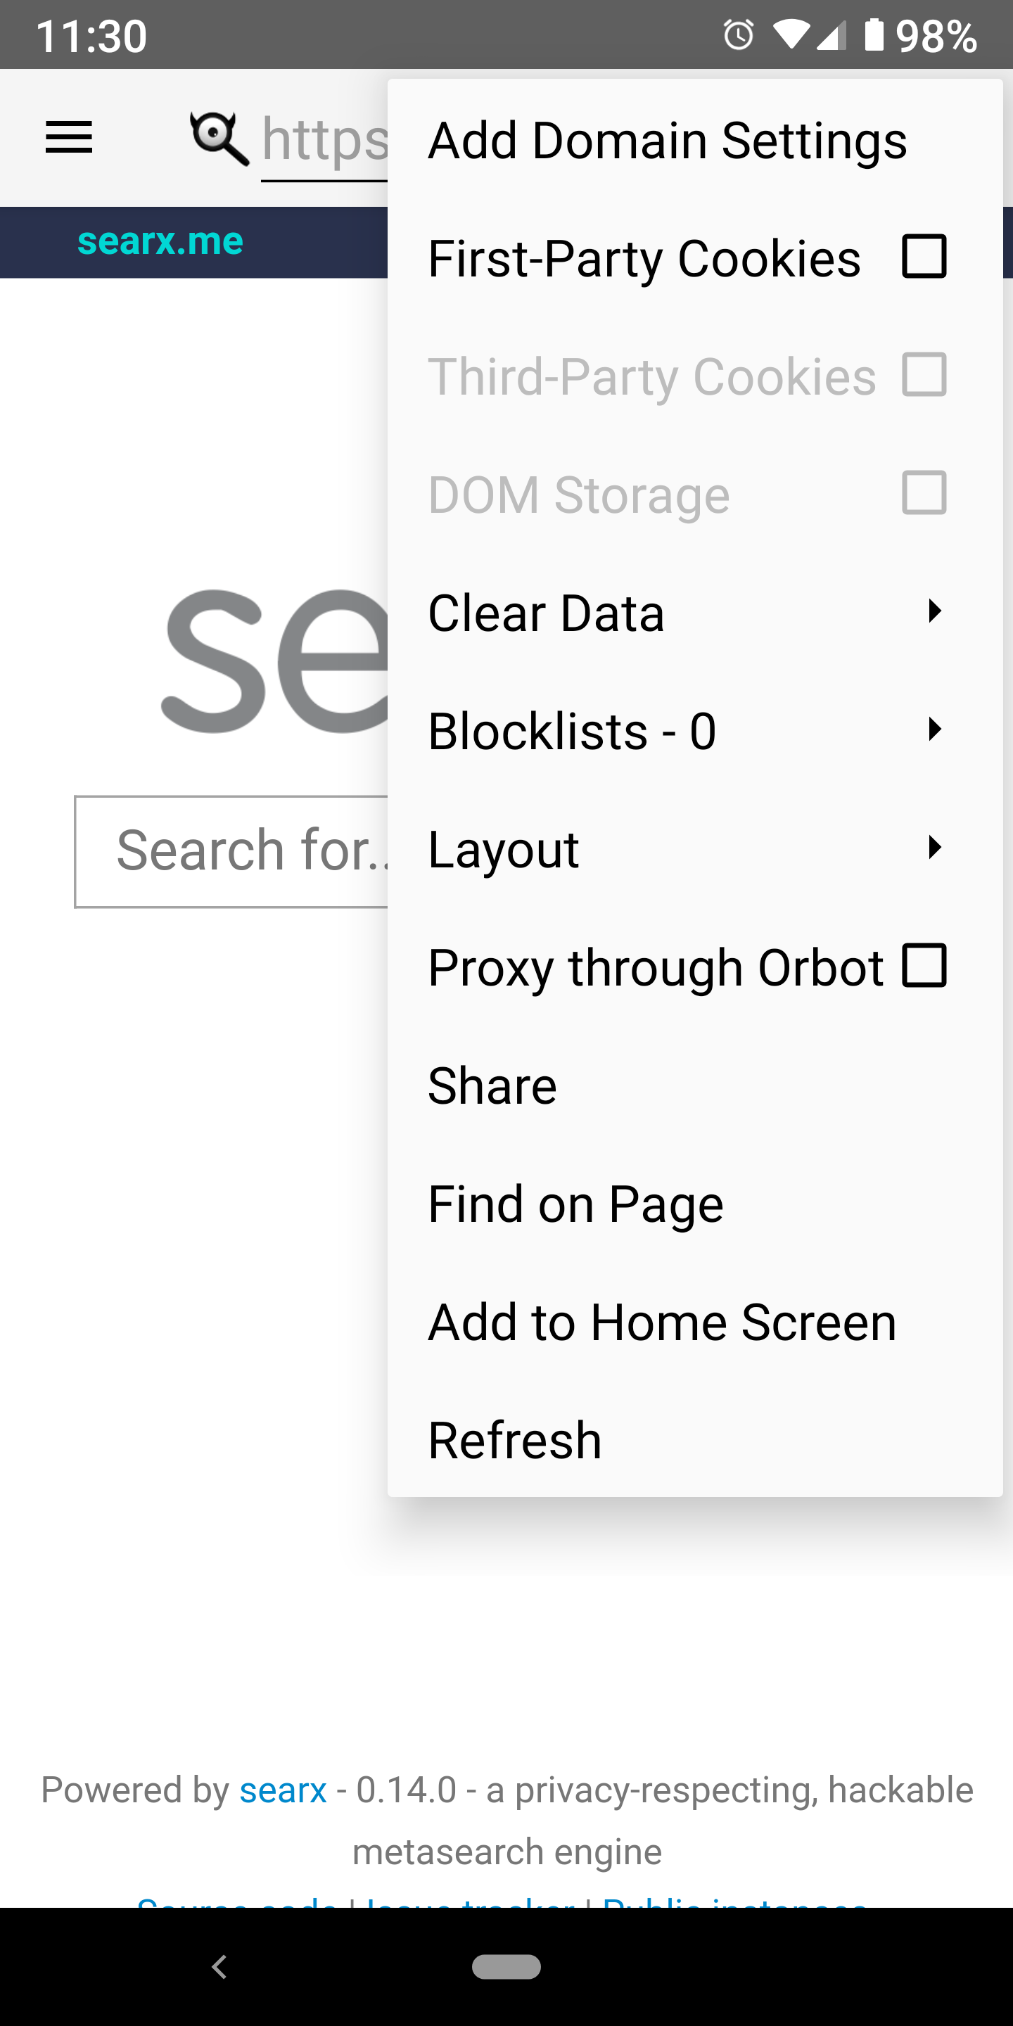Enable the First-Party Cookies checkbox
The height and width of the screenshot is (2026, 1013).
tap(924, 256)
